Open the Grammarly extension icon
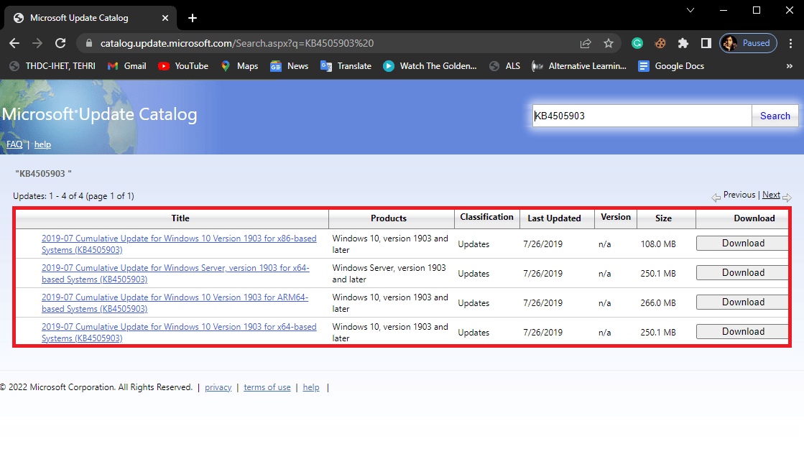Image resolution: width=804 pixels, height=472 pixels. pos(637,43)
